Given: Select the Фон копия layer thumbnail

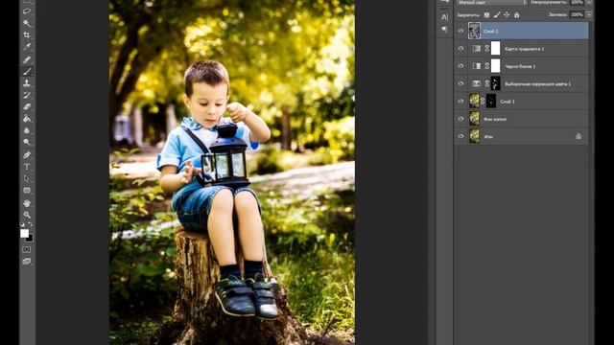Looking at the screenshot, I should tap(474, 119).
